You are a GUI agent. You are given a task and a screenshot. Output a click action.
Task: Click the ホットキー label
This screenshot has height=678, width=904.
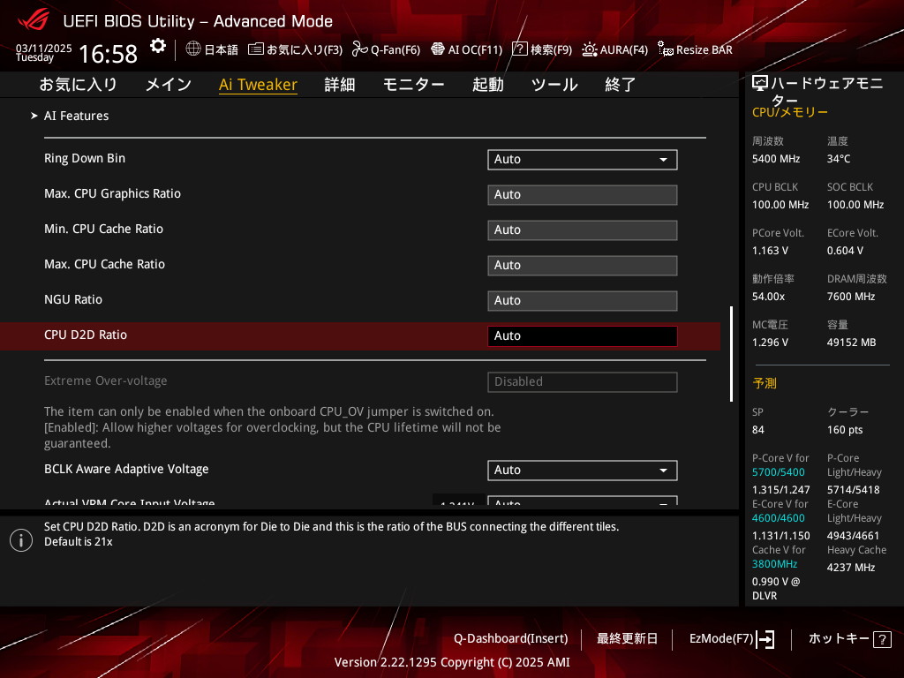click(839, 638)
